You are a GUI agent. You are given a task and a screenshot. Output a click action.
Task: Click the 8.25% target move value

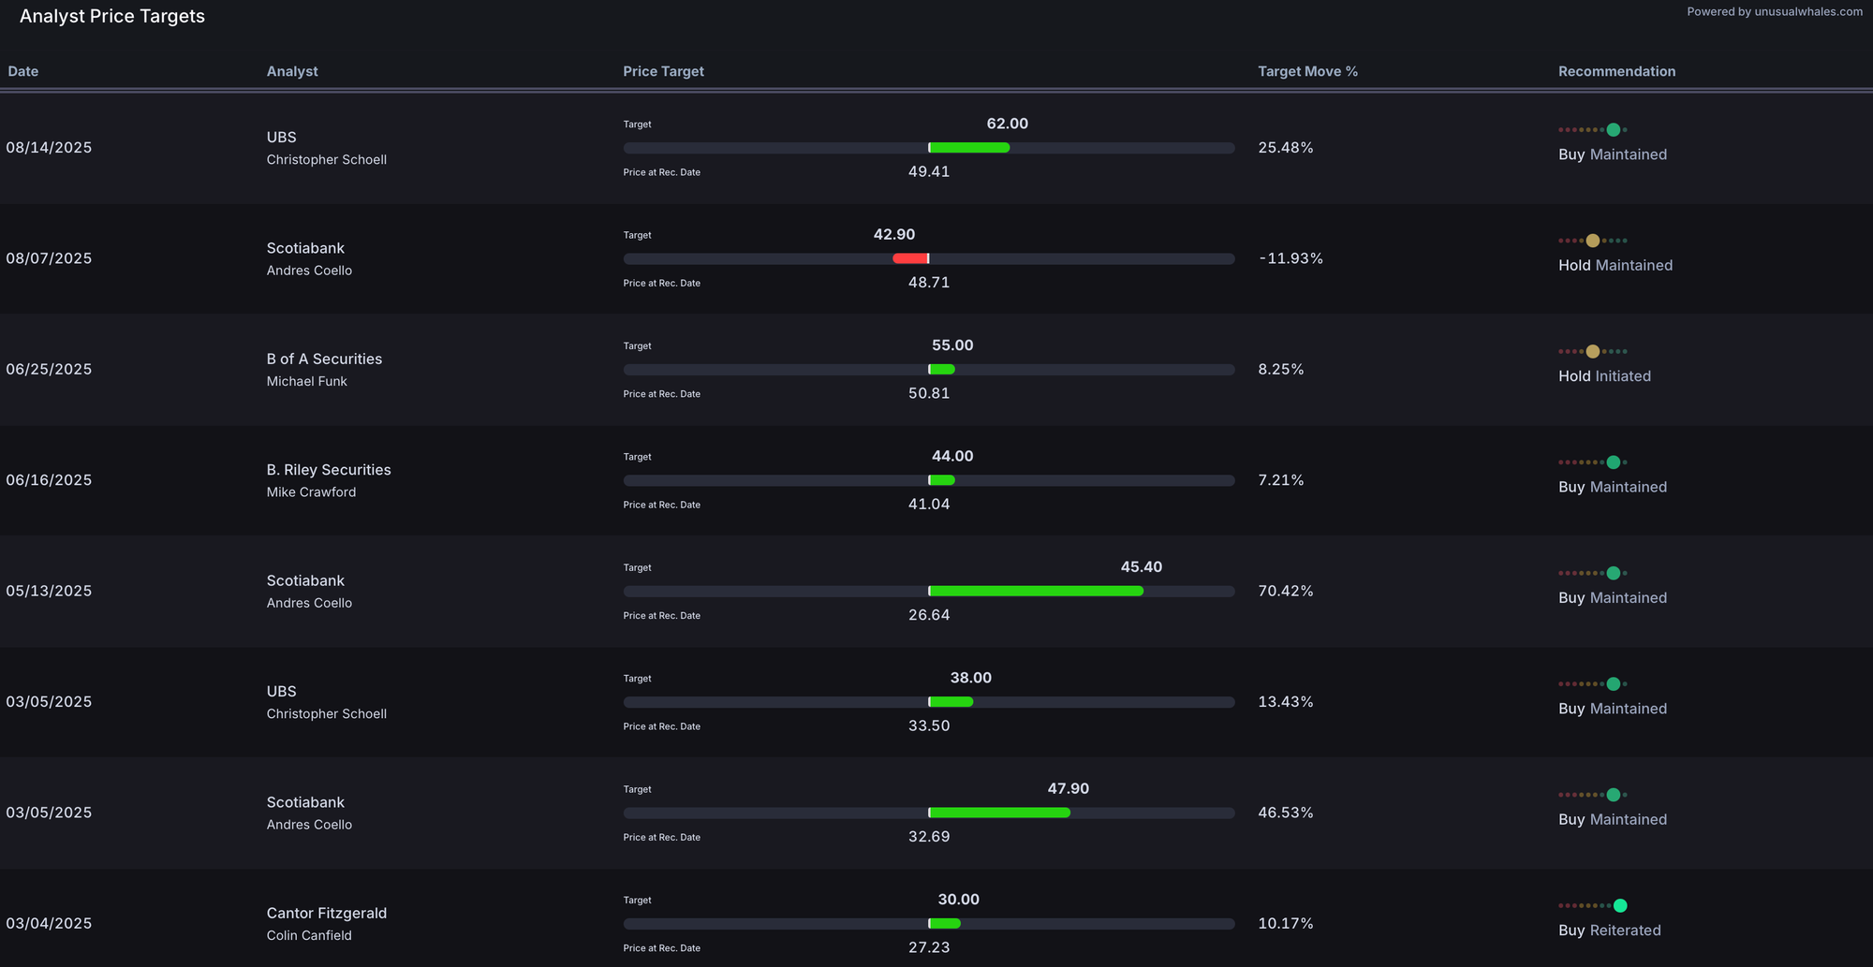pos(1281,370)
